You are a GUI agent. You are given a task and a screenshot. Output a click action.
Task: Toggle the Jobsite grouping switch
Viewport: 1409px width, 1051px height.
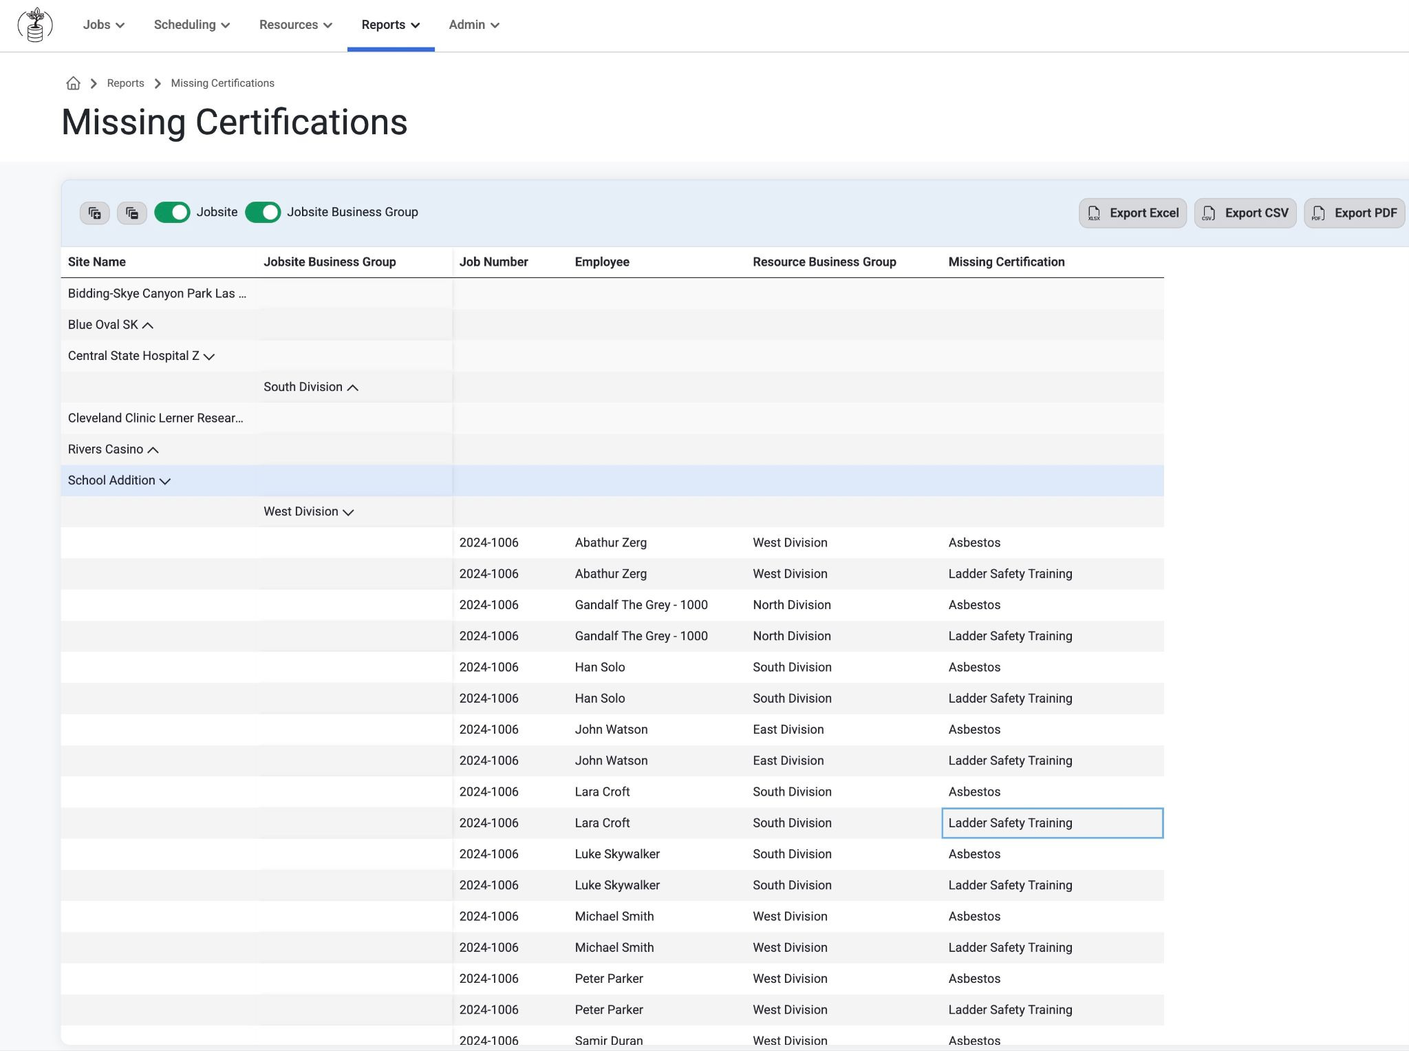tap(172, 212)
